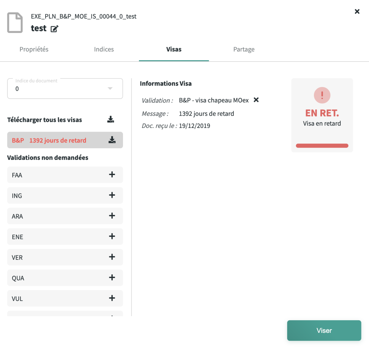The height and width of the screenshot is (347, 369).
Task: Click the red exclamation alert icon
Action: coord(322,95)
